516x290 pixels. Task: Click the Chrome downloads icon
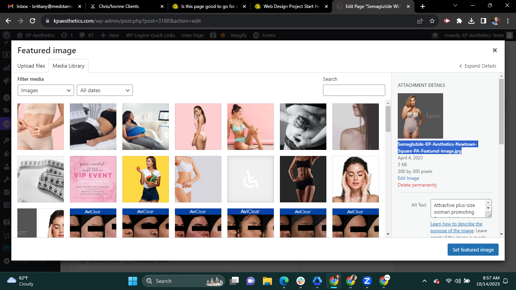471,21
